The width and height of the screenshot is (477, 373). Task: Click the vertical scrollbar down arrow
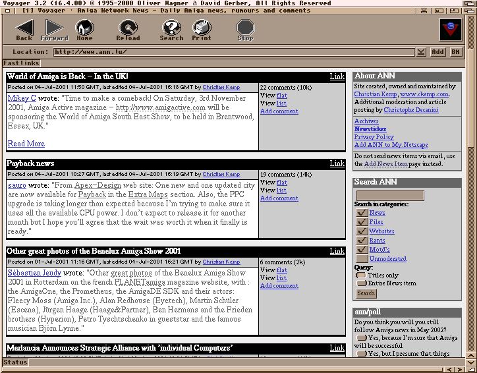click(x=471, y=361)
